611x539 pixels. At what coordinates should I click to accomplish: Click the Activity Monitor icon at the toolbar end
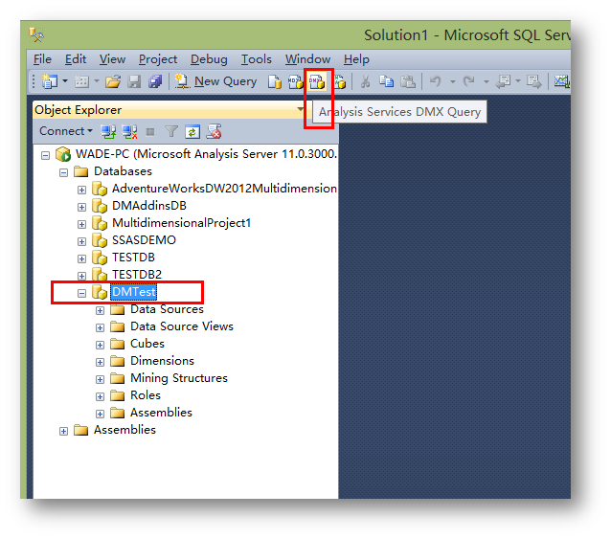[562, 81]
